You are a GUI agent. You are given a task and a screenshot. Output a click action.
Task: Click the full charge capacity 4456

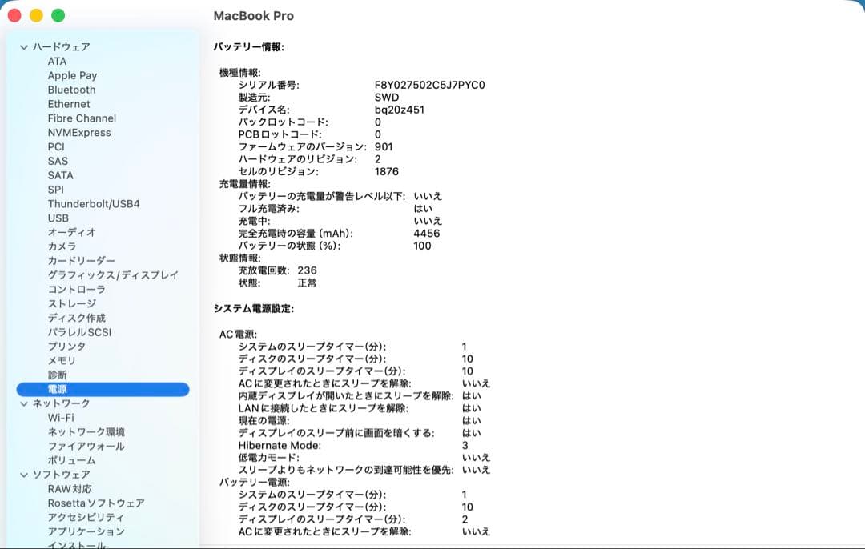(x=427, y=234)
